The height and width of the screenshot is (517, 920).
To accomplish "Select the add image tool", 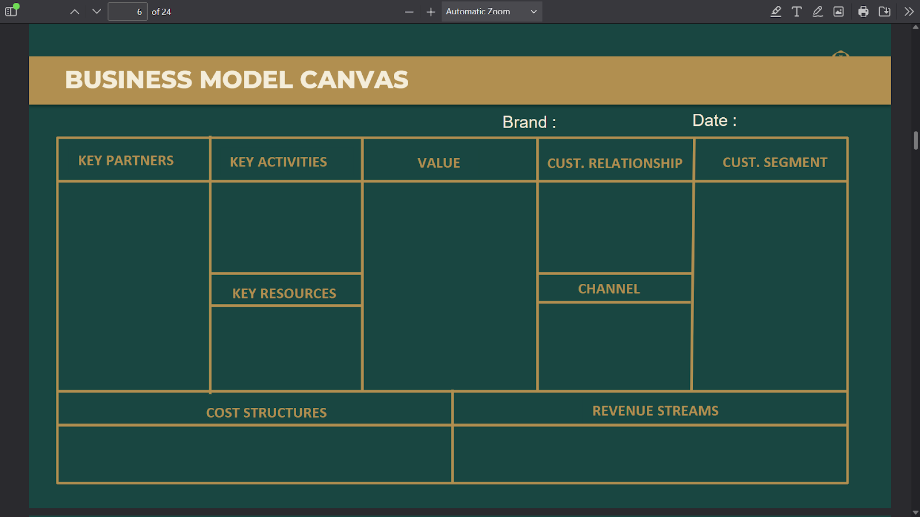I will [x=839, y=11].
